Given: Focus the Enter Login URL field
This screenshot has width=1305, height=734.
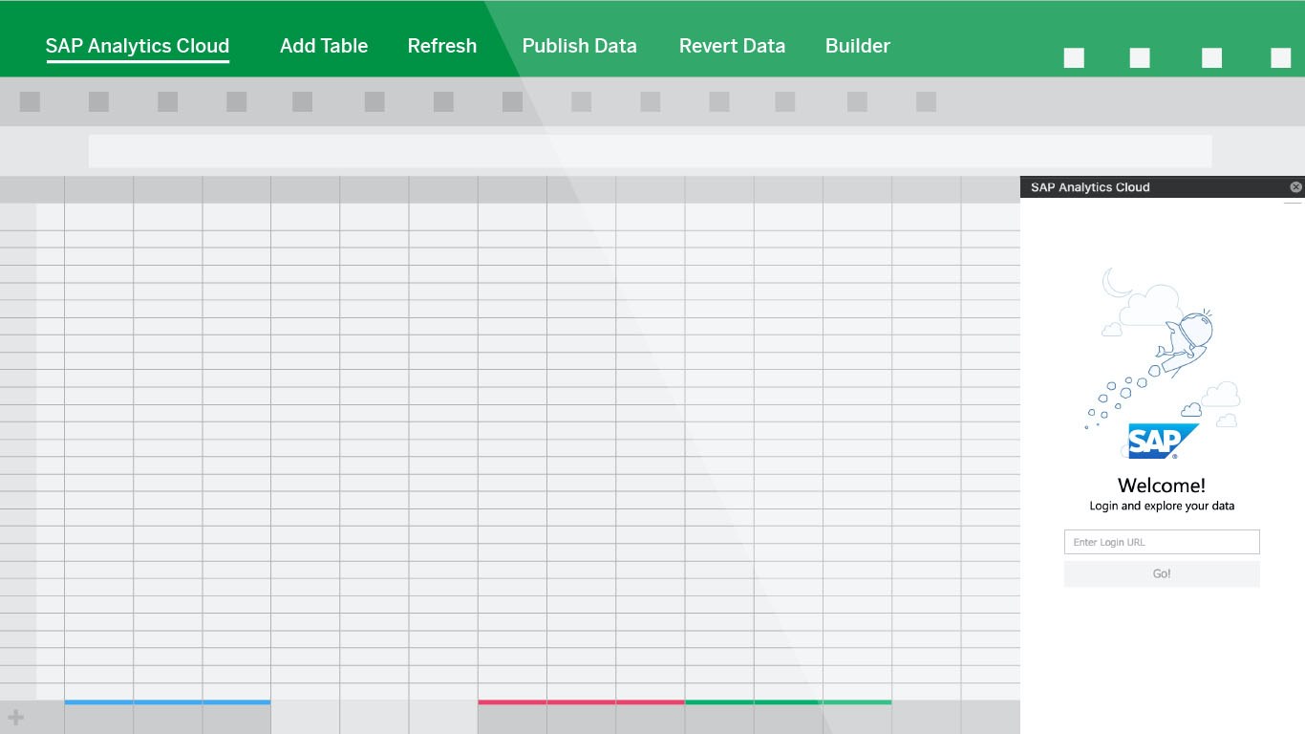Looking at the screenshot, I should 1162,542.
